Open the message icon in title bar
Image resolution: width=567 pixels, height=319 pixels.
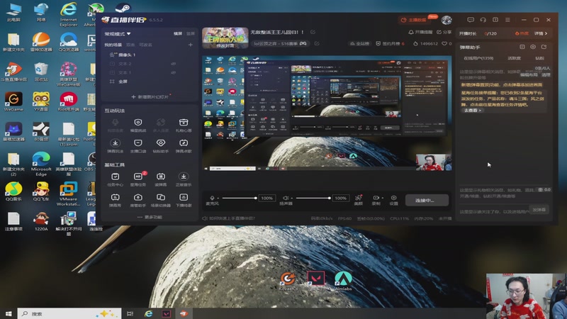coord(471,20)
